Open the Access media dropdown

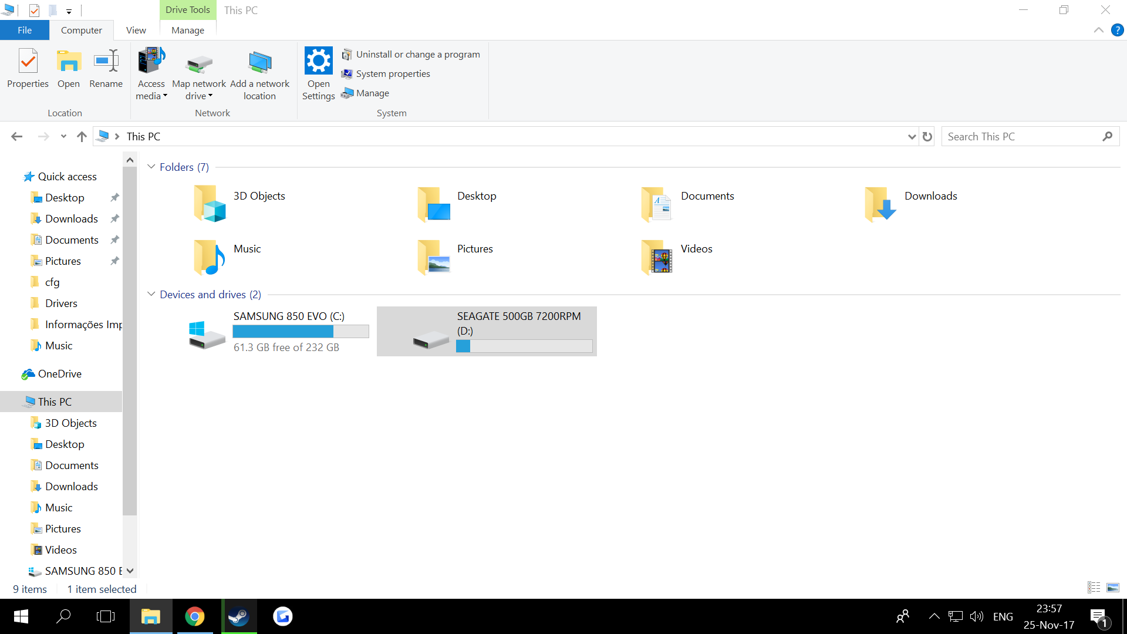coord(151,75)
